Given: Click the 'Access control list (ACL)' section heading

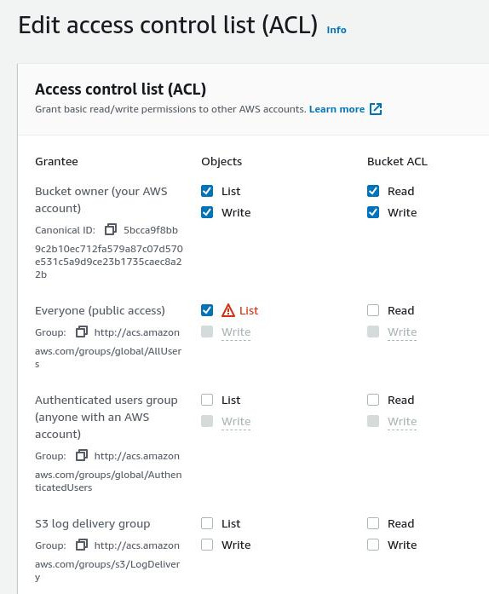Looking at the screenshot, I should click(x=120, y=89).
